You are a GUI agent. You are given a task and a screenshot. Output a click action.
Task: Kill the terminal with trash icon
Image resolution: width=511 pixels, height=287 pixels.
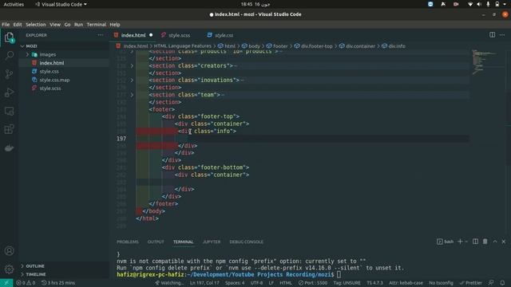point(485,242)
